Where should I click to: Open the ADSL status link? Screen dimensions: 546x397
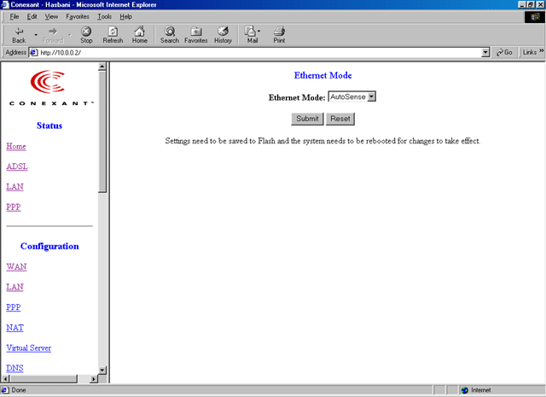(16, 166)
